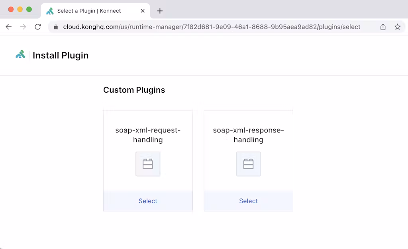Image resolution: width=408 pixels, height=249 pixels.
Task: Click the soap-xml-request-handling card title
Action: point(148,135)
